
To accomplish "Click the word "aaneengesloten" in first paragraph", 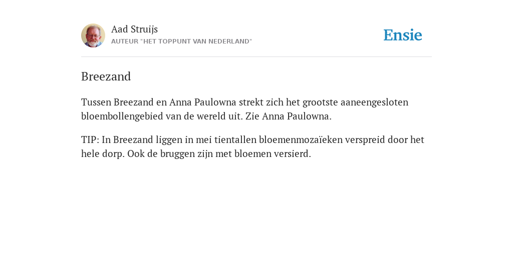I will pyautogui.click(x=374, y=102).
